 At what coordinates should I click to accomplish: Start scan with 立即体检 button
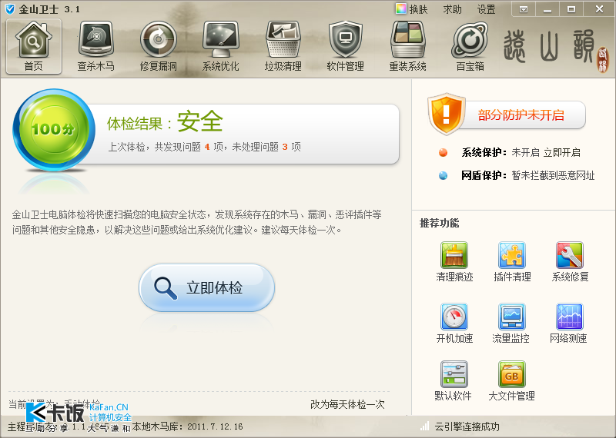[206, 288]
